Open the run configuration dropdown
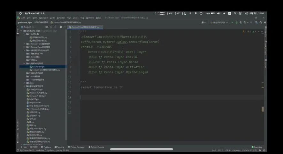This screenshot has height=154, width=283. coord(219,23)
